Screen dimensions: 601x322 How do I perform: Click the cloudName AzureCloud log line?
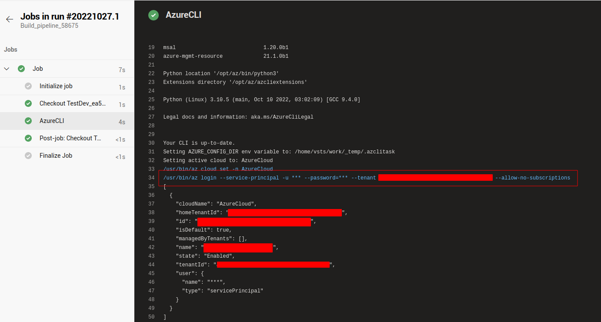(x=216, y=204)
